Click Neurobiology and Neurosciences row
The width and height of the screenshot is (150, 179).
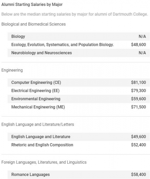[79, 53]
